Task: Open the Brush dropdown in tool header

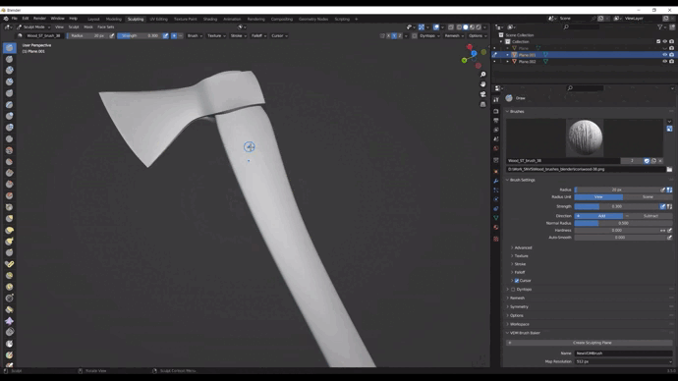Action: [195, 36]
